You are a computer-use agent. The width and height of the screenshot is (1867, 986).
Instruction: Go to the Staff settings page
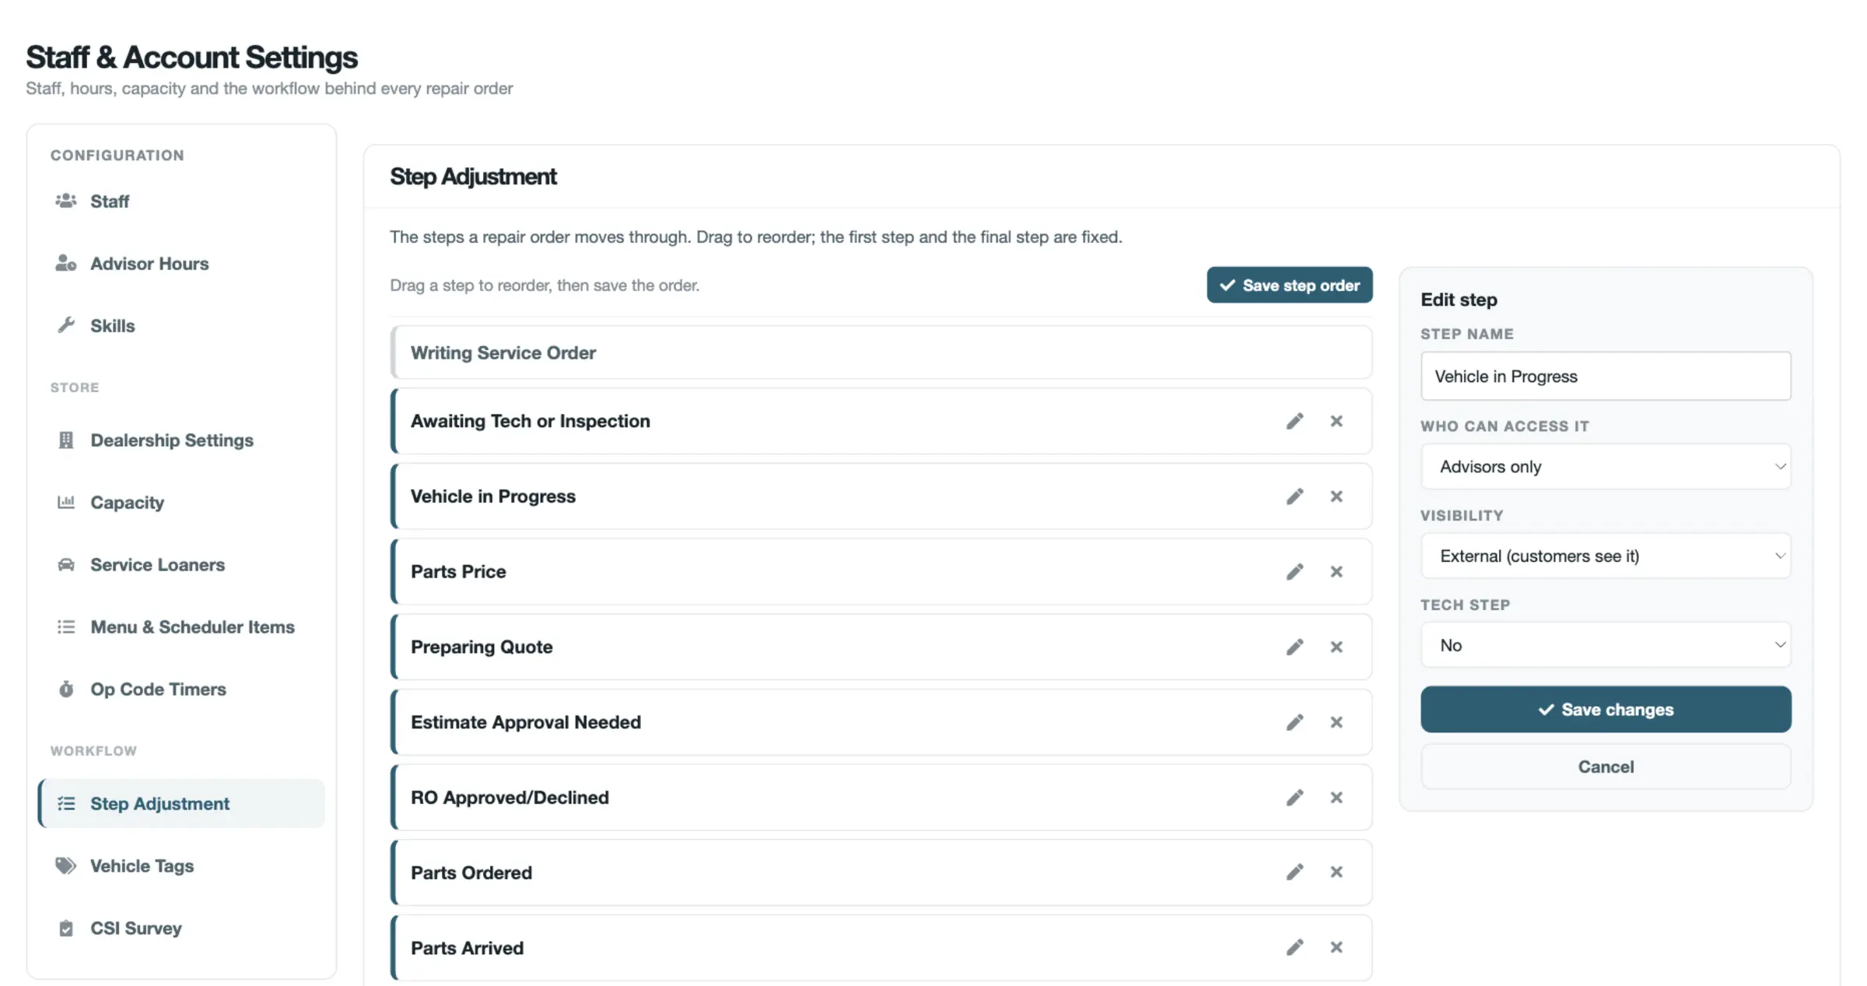[181, 202]
